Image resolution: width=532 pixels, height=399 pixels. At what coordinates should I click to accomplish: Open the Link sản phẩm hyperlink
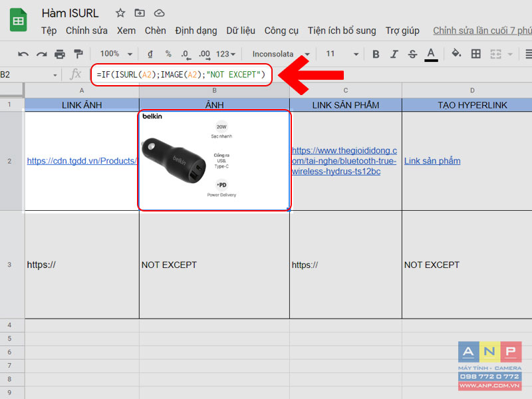[432, 161]
